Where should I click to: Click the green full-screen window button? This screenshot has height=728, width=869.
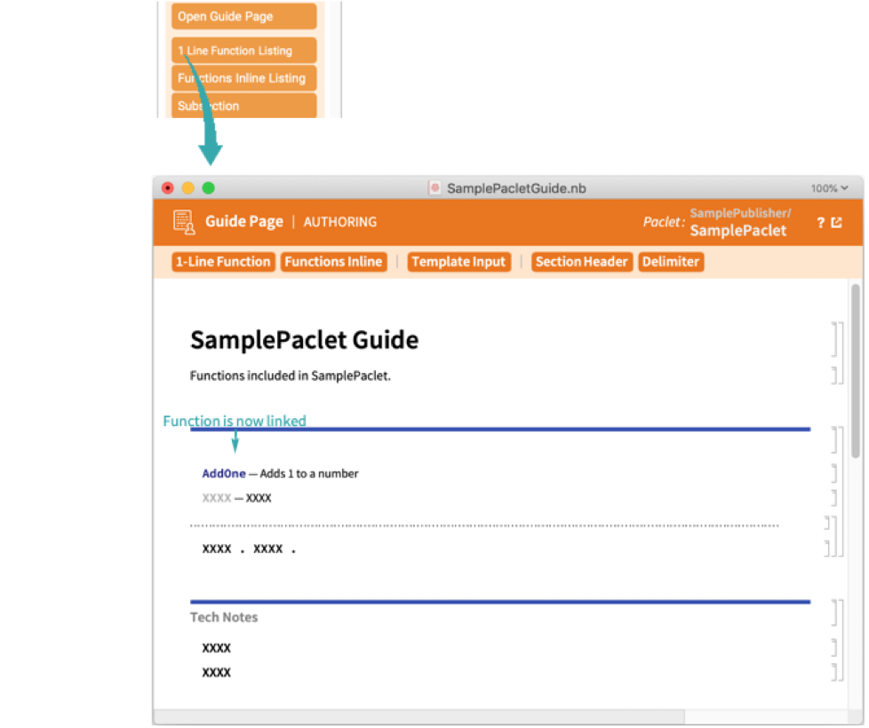[x=209, y=188]
